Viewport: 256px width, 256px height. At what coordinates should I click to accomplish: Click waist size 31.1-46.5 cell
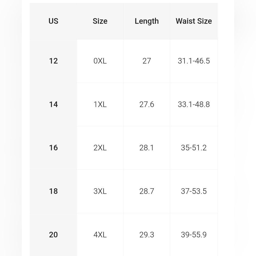(194, 61)
